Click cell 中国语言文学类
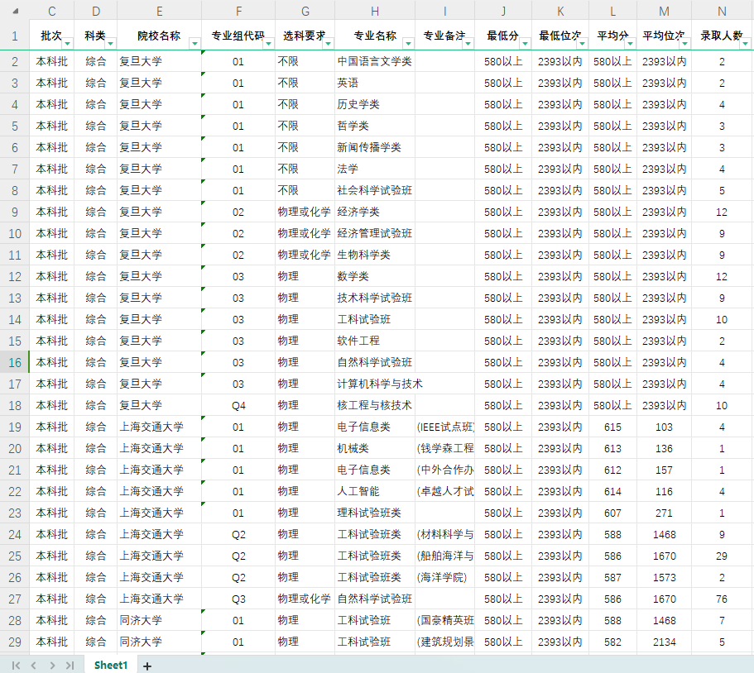The height and width of the screenshot is (673, 754). [375, 61]
